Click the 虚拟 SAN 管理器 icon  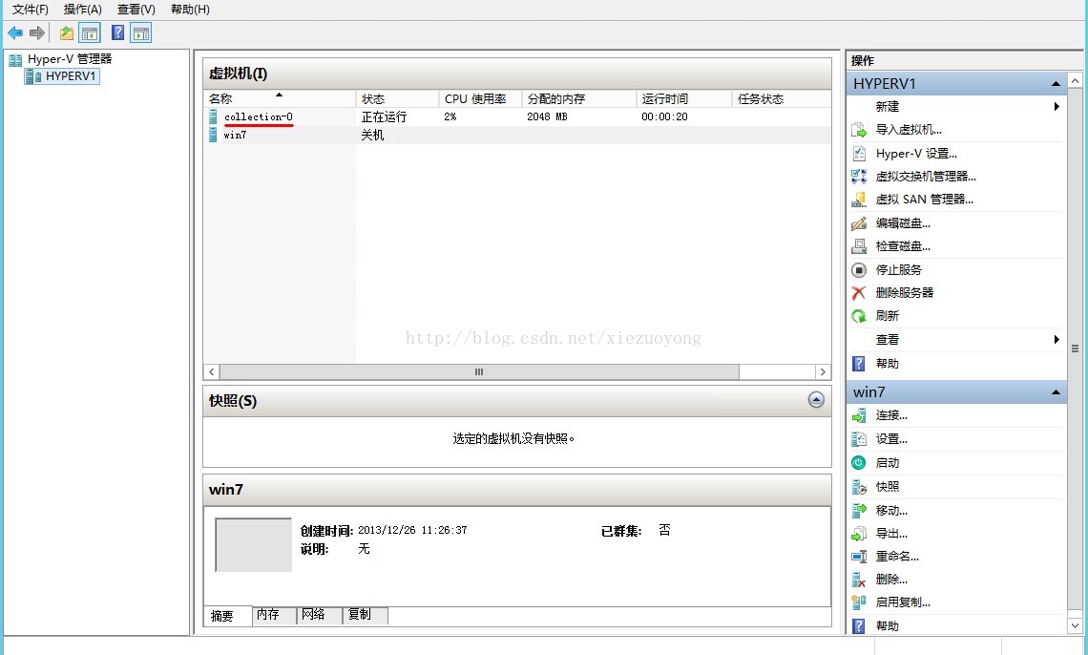(x=859, y=200)
